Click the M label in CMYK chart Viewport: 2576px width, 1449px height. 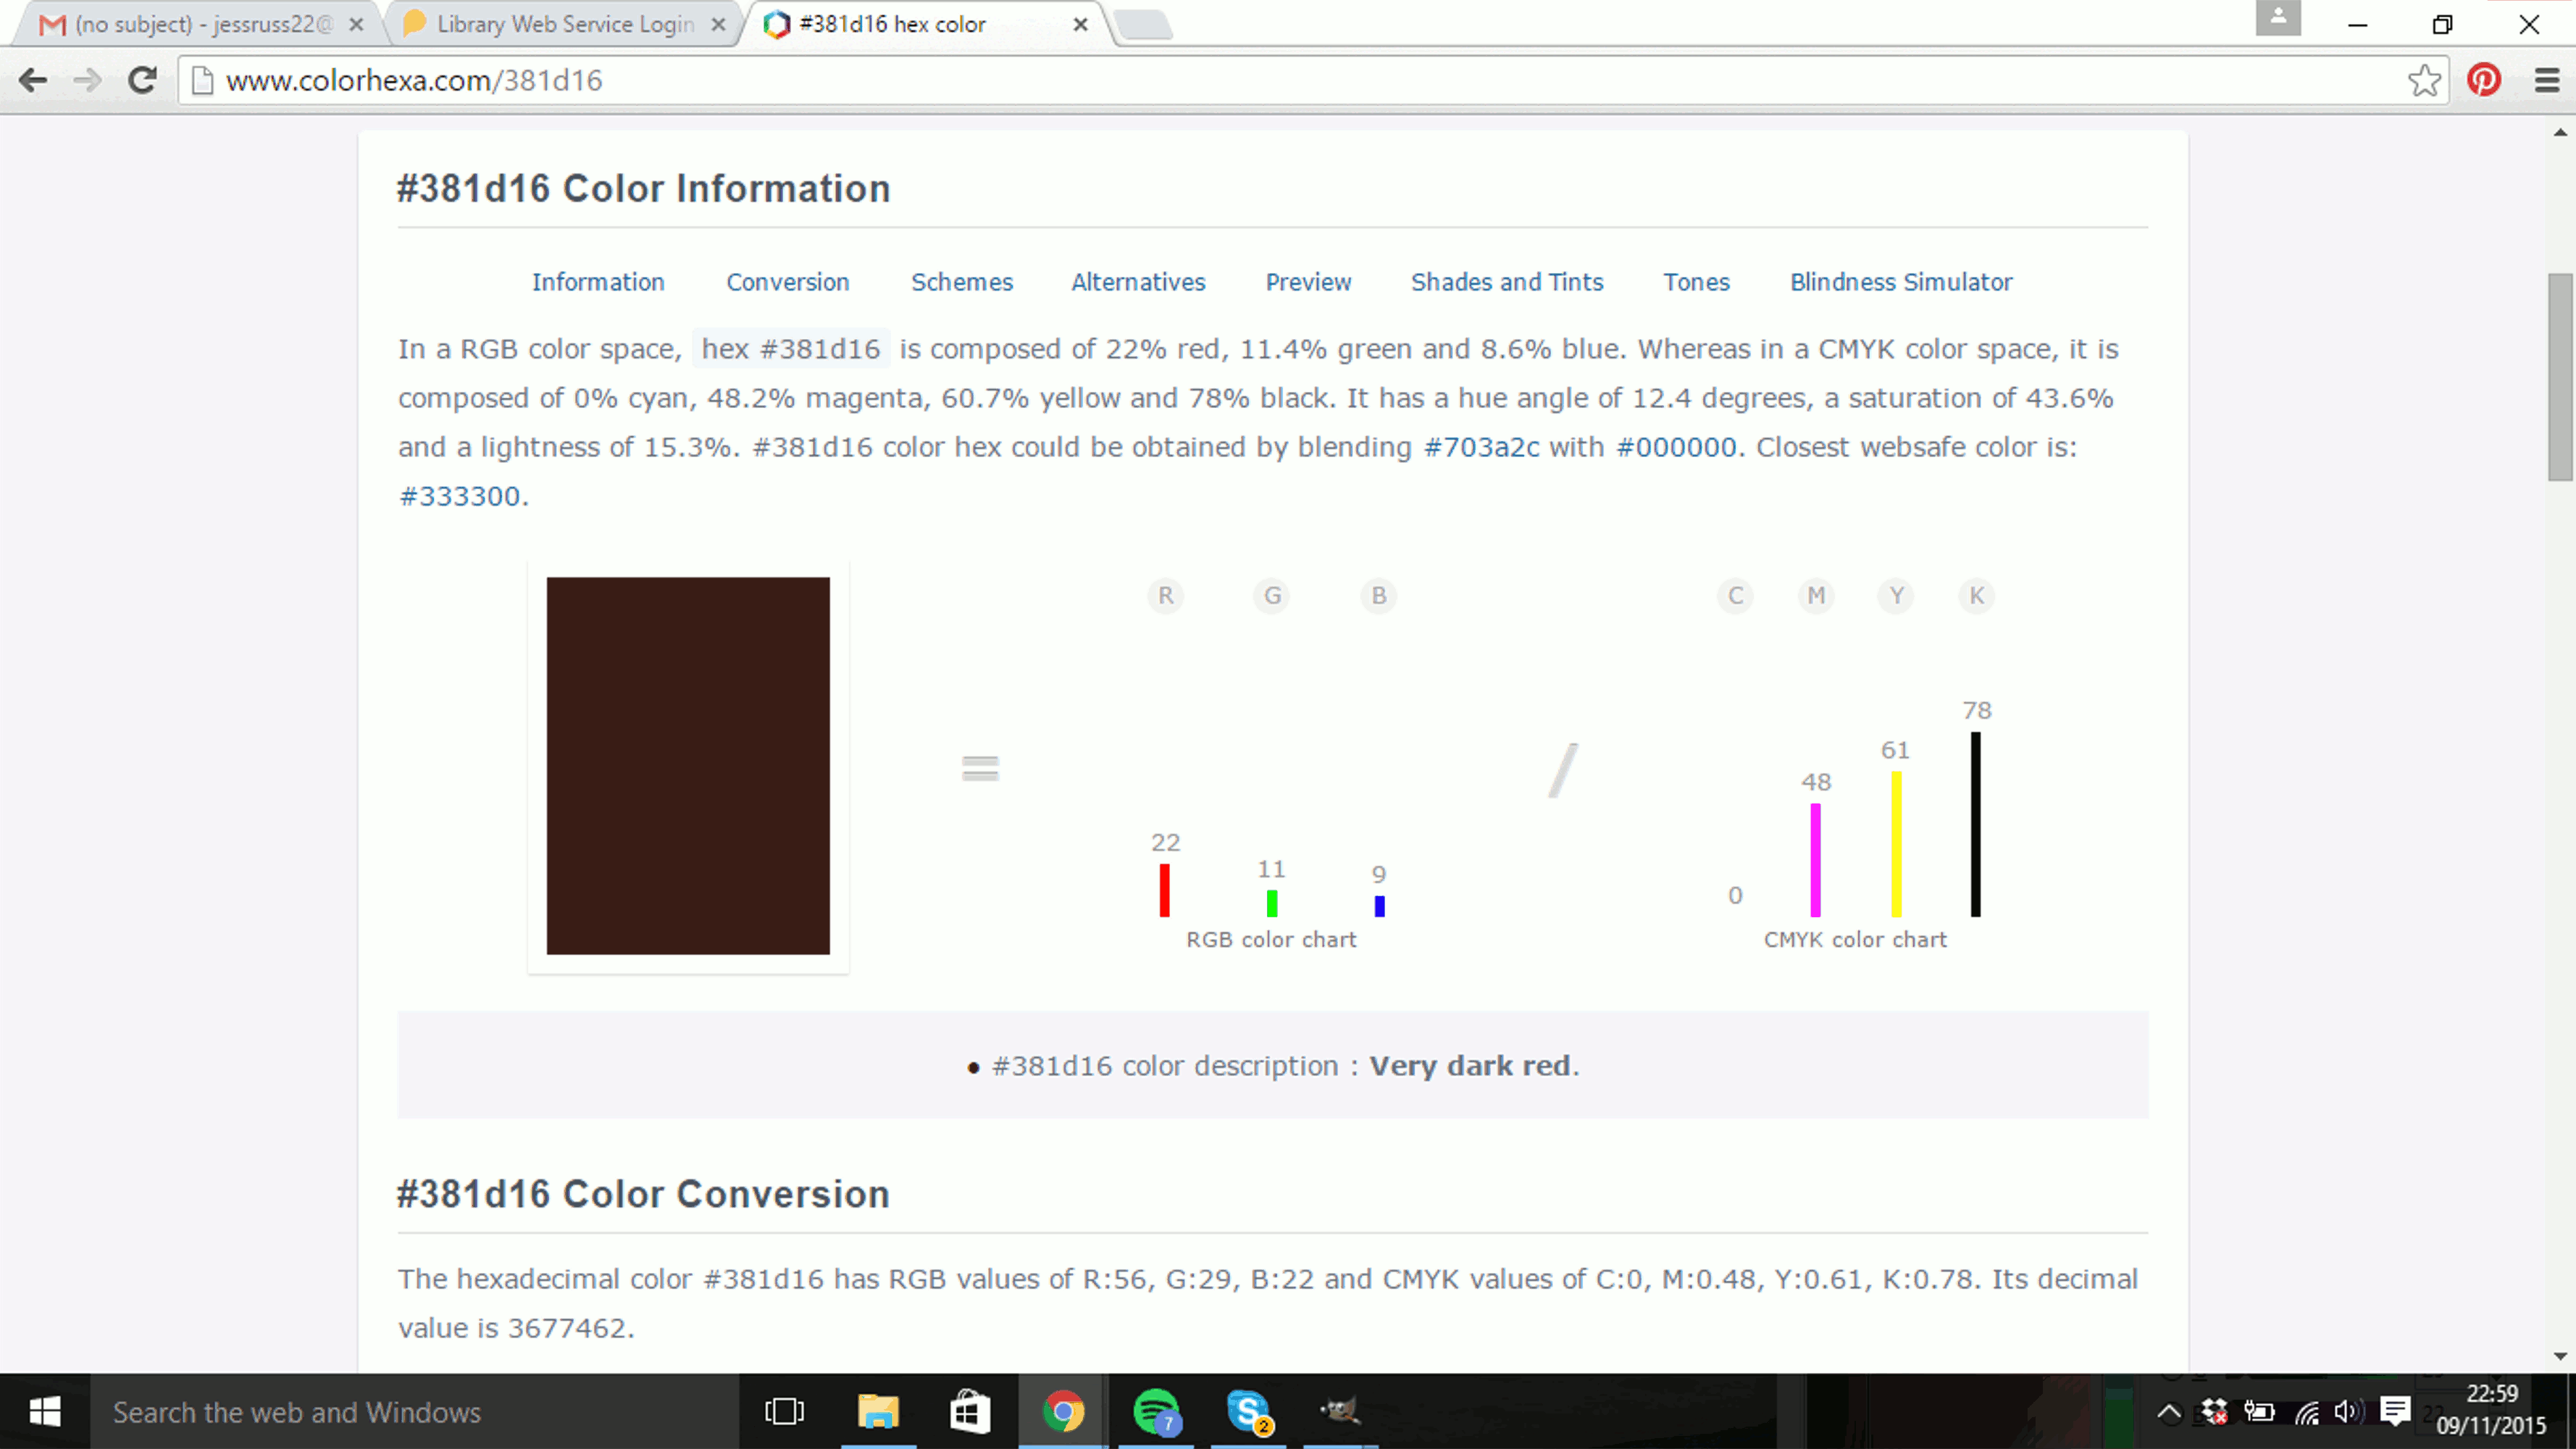pyautogui.click(x=1816, y=596)
